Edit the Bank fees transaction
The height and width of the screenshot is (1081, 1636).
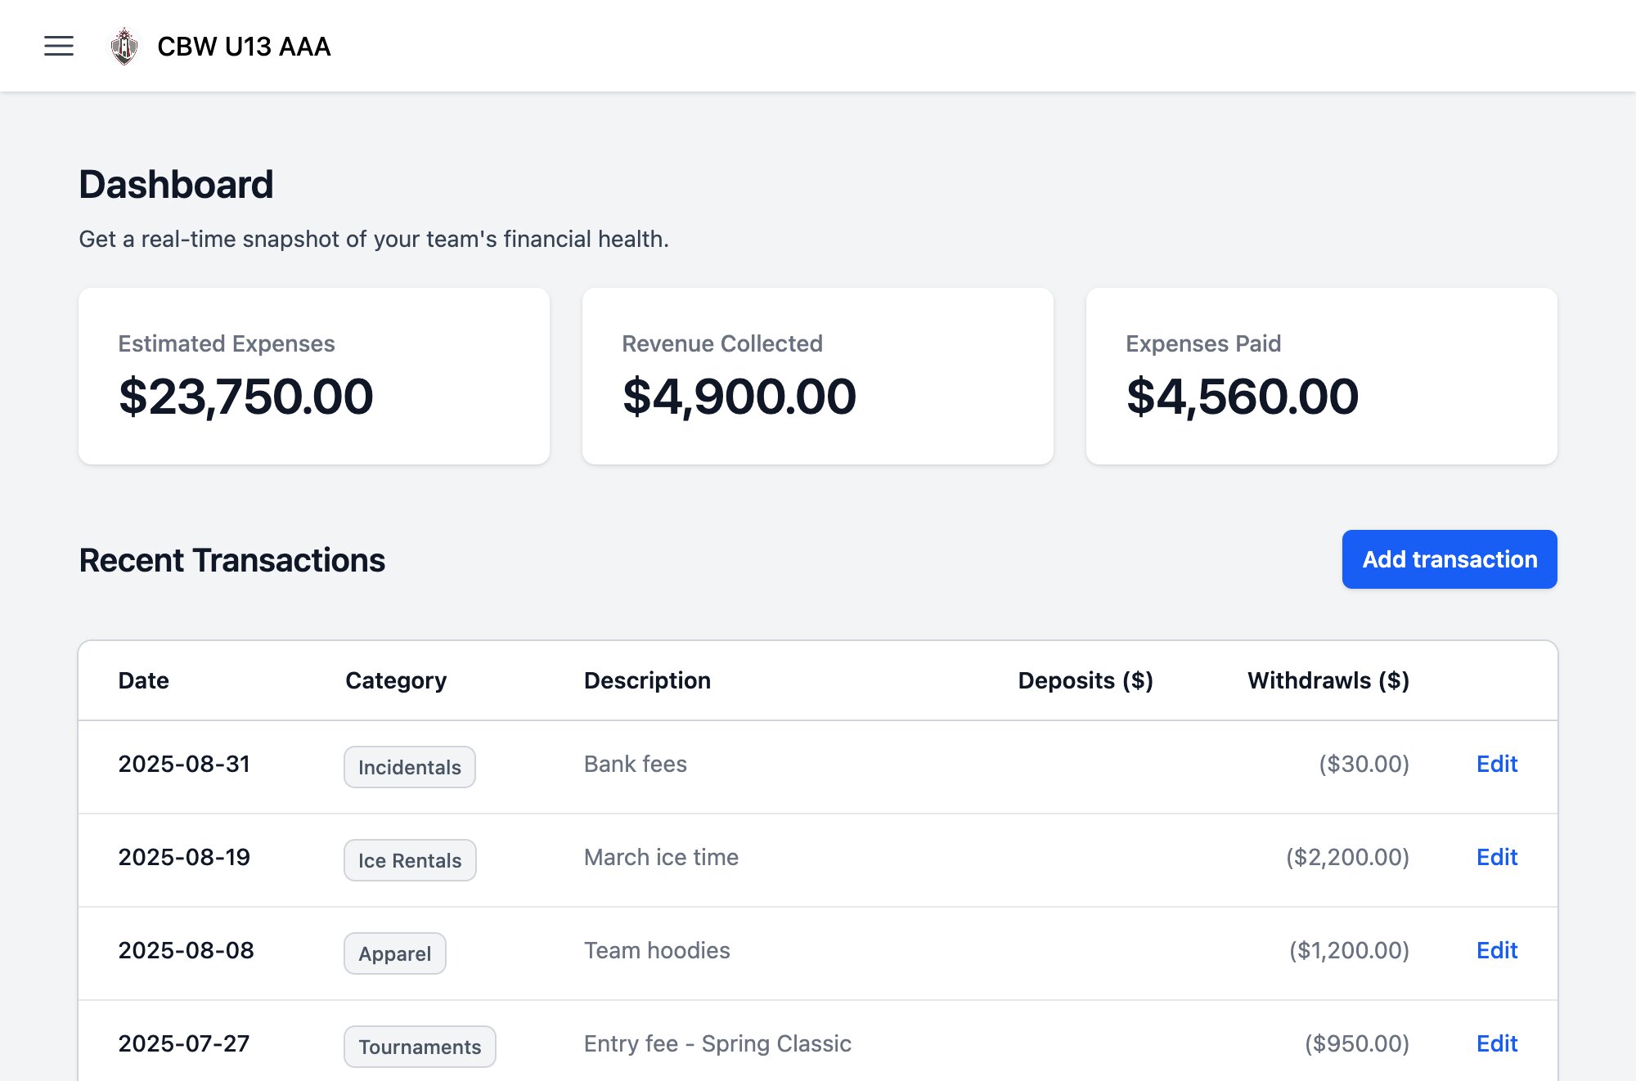pyautogui.click(x=1497, y=764)
